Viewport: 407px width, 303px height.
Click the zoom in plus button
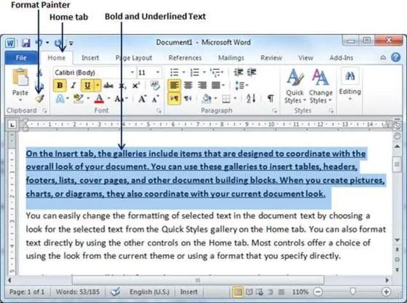(x=386, y=292)
